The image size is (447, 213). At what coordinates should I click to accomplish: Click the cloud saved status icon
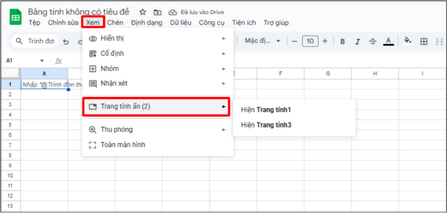point(173,12)
